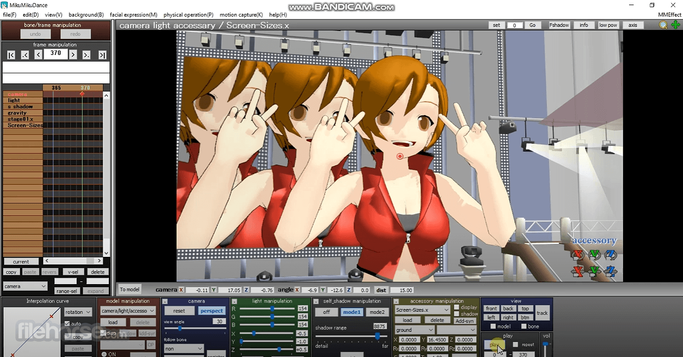This screenshot has width=683, height=357.
Task: Click the accessory Add-syn button
Action: tap(465, 321)
